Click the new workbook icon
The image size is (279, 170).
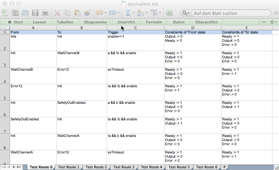coord(5,13)
